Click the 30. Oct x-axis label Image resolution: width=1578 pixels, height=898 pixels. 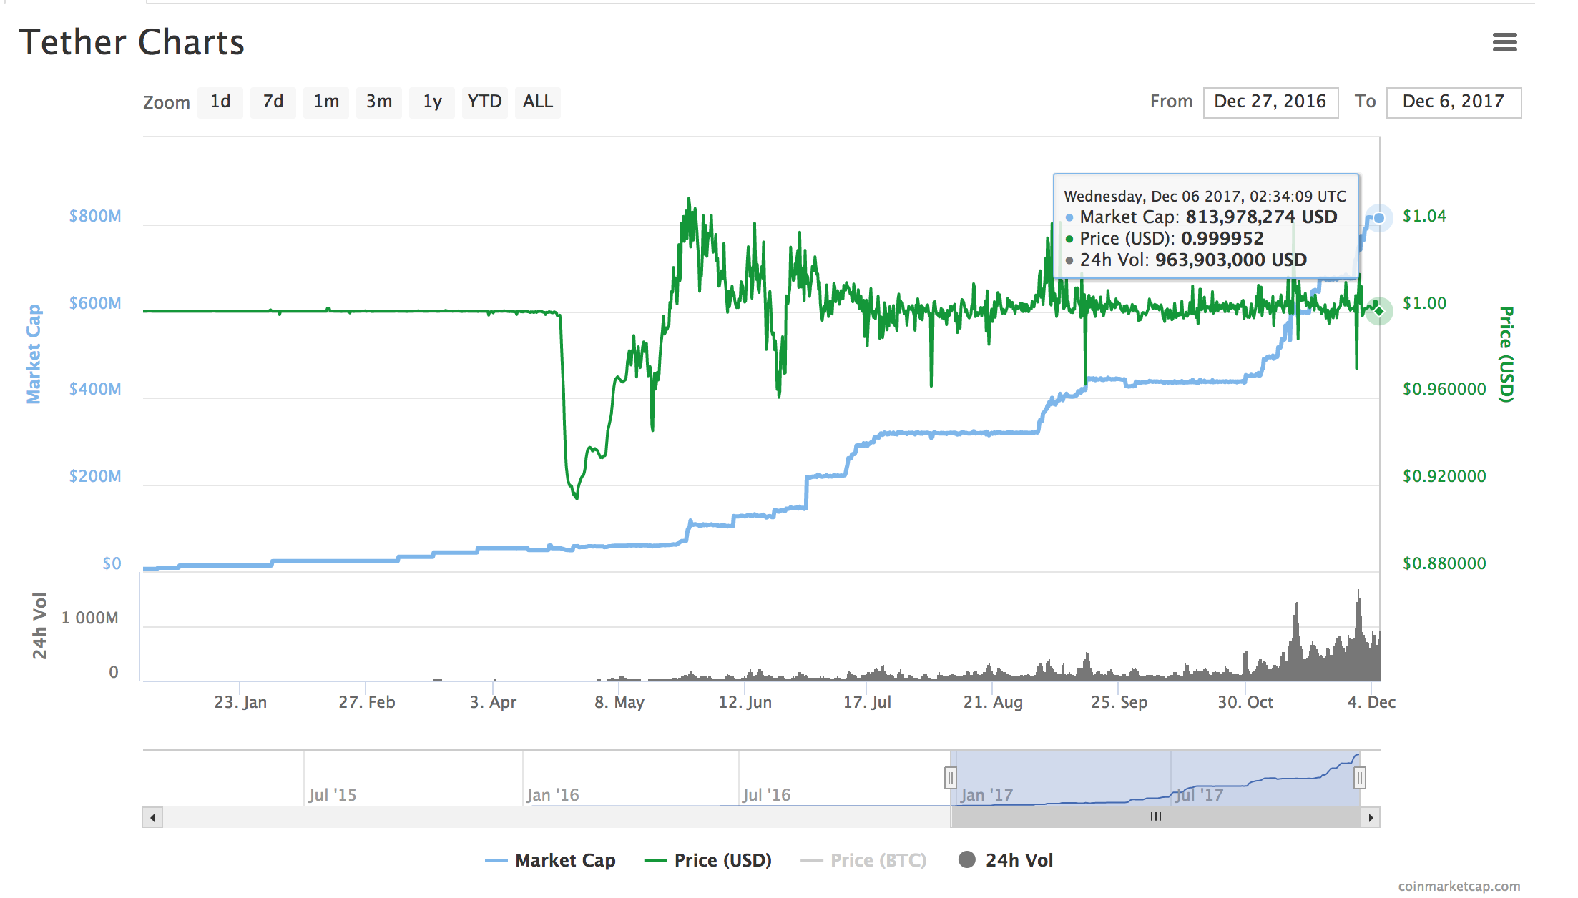[x=1245, y=702]
